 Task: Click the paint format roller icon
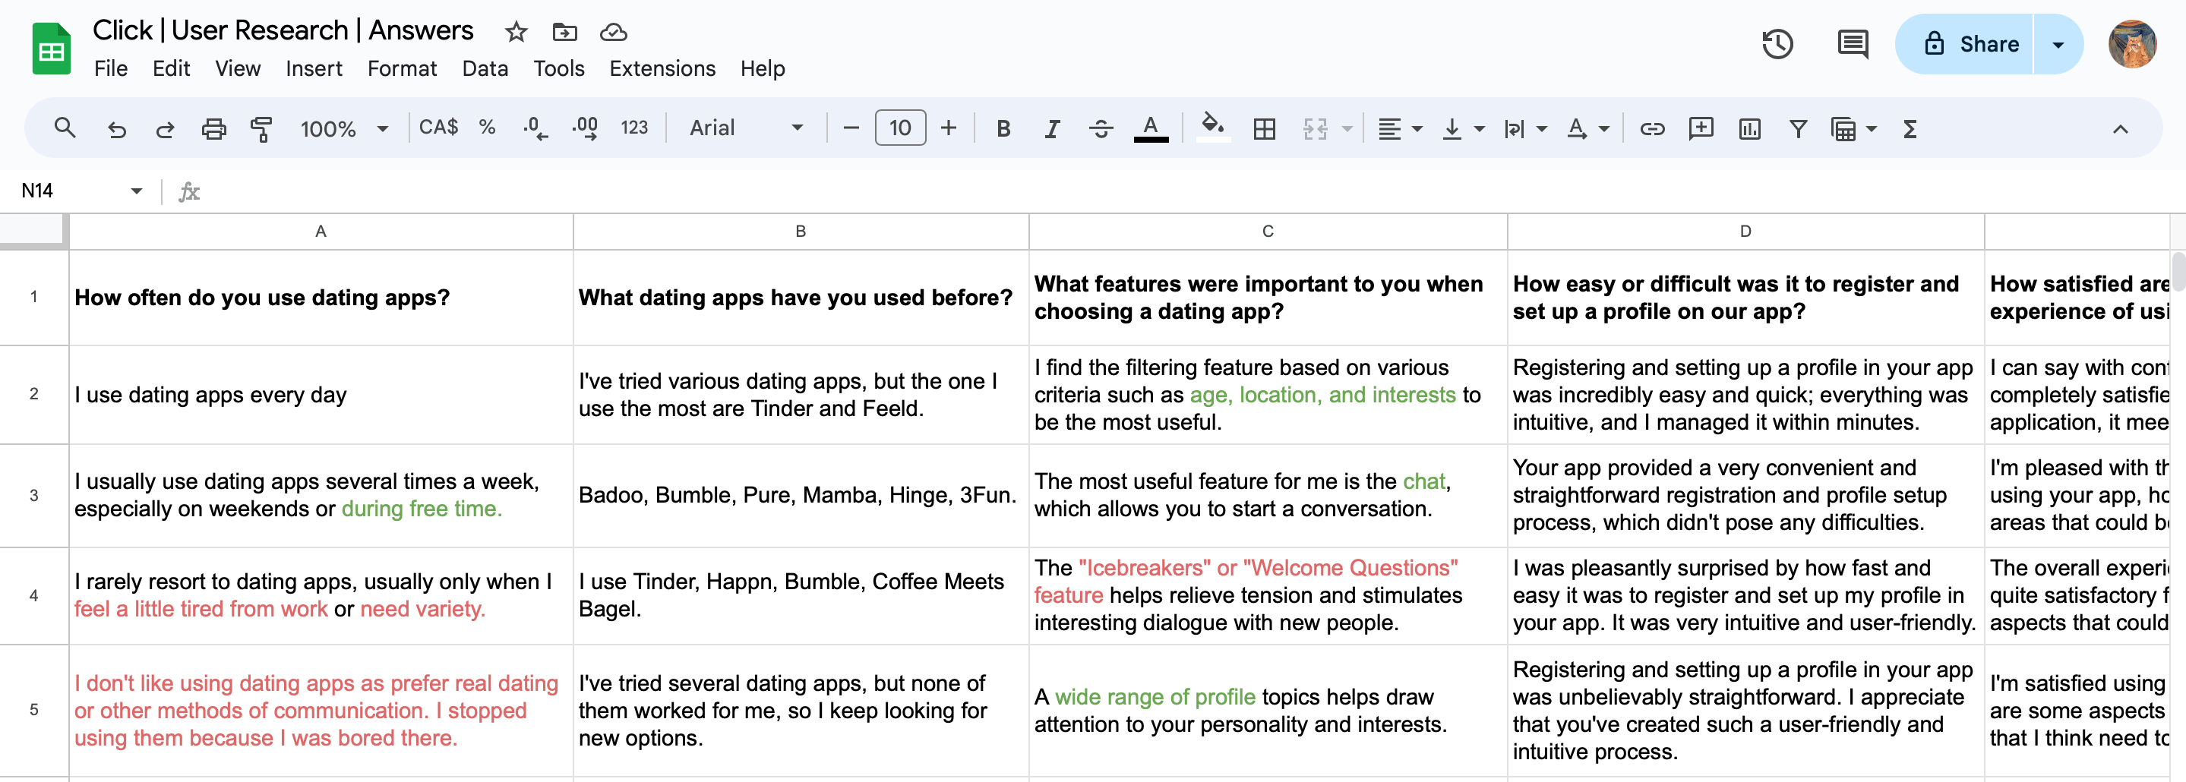click(x=261, y=129)
